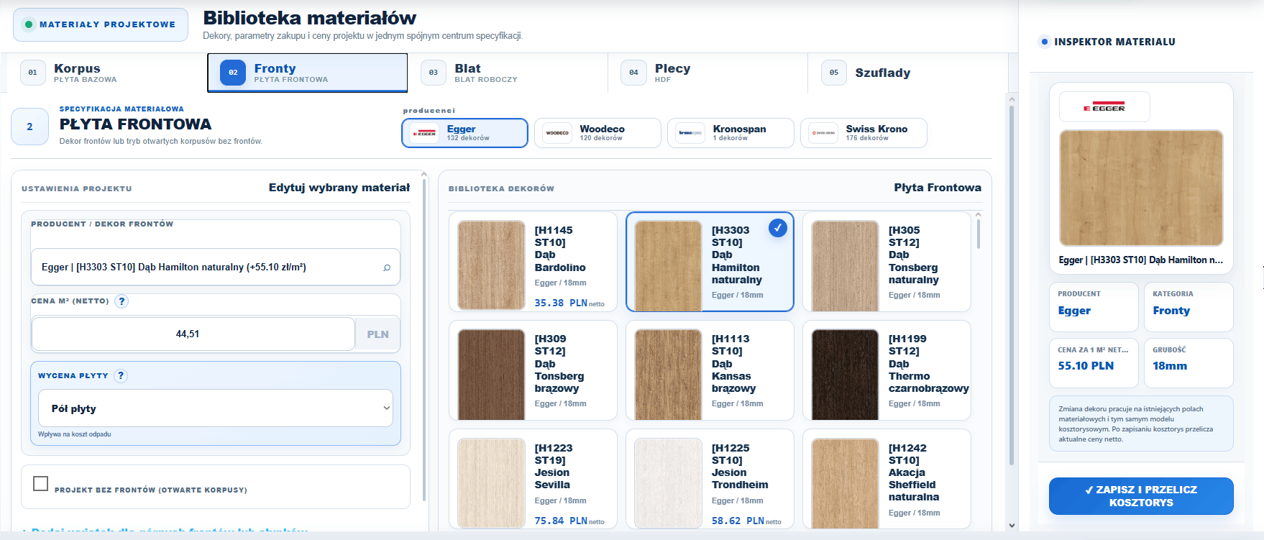This screenshot has height=540, width=1264.
Task: Open the help icon beside Cena M² (netto)
Action: tap(122, 301)
